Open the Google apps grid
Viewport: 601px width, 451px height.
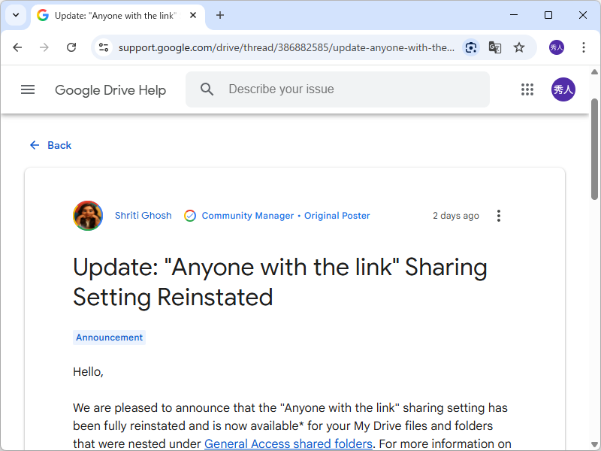click(527, 89)
